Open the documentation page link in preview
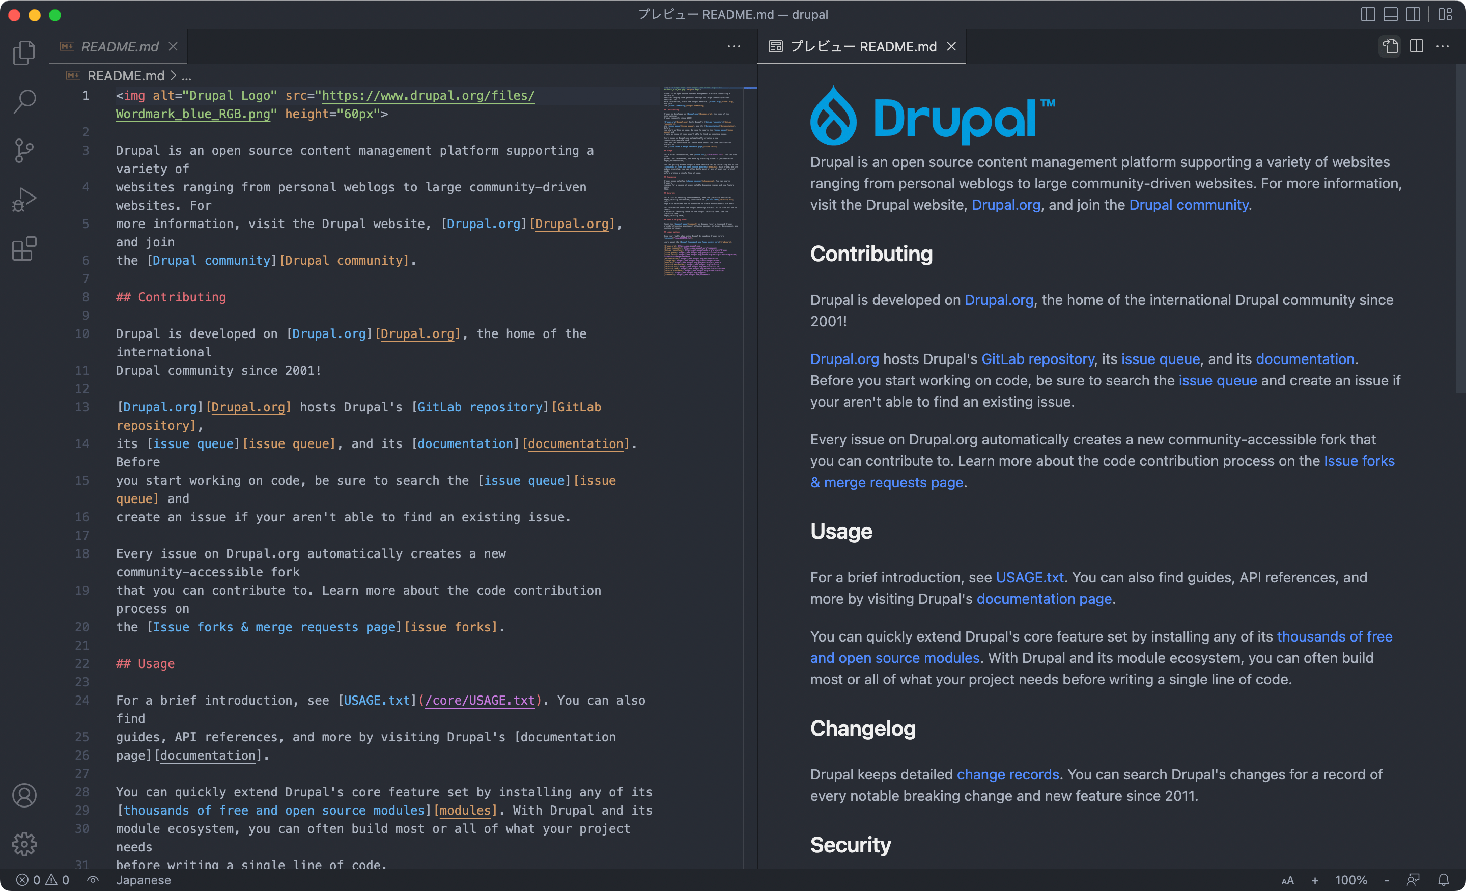The width and height of the screenshot is (1466, 891). point(1044,599)
